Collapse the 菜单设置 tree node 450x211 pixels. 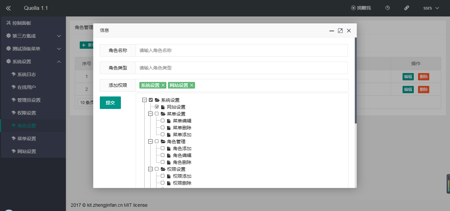(x=151, y=114)
